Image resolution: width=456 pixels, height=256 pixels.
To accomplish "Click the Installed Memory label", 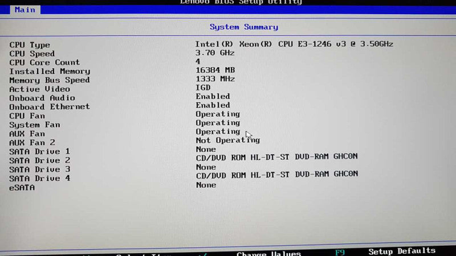I will pyautogui.click(x=50, y=72).
